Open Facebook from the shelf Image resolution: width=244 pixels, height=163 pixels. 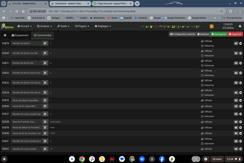click(x=162, y=159)
